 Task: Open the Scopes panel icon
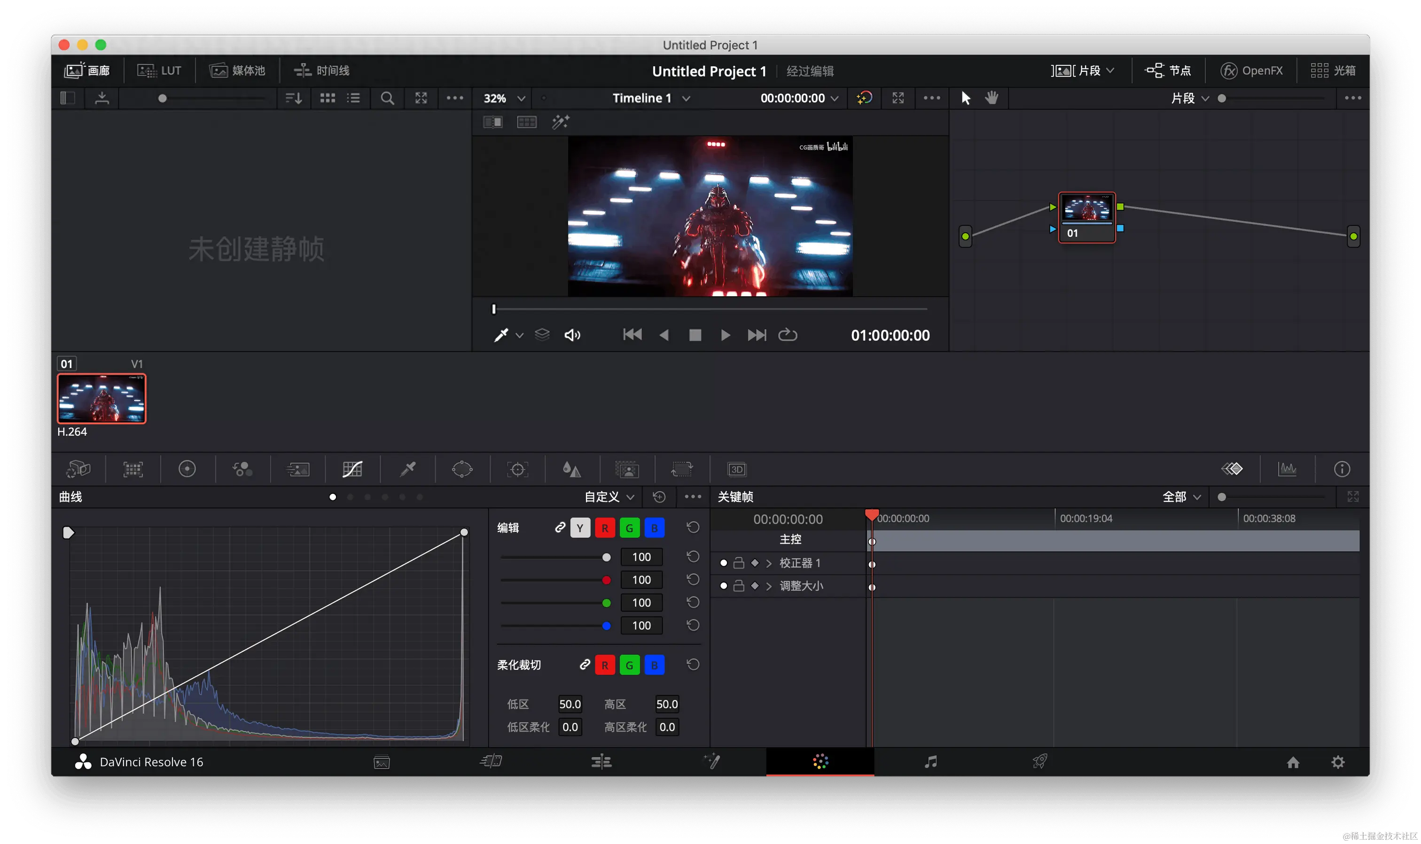pyautogui.click(x=1287, y=469)
